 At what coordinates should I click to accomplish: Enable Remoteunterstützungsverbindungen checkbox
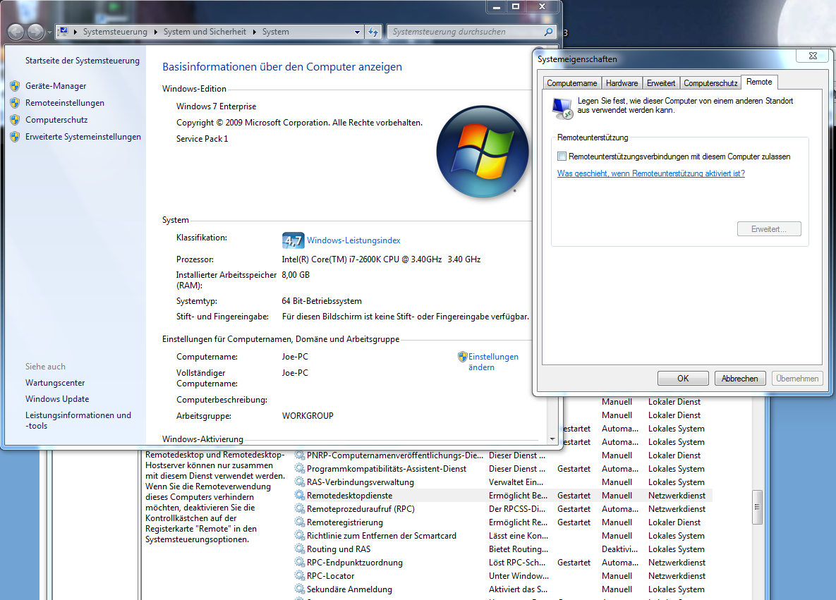562,156
